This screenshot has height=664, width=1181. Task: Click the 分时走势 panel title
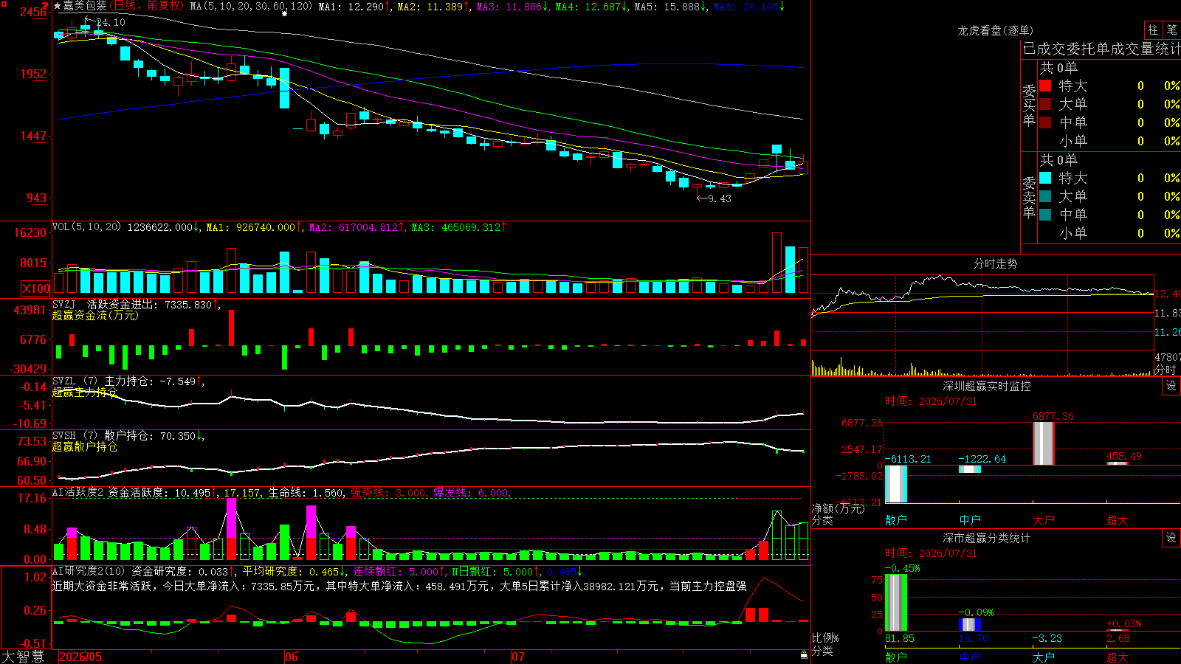click(x=995, y=263)
